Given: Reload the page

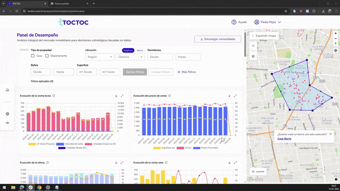Looking at the screenshot, I should pos(17,11).
